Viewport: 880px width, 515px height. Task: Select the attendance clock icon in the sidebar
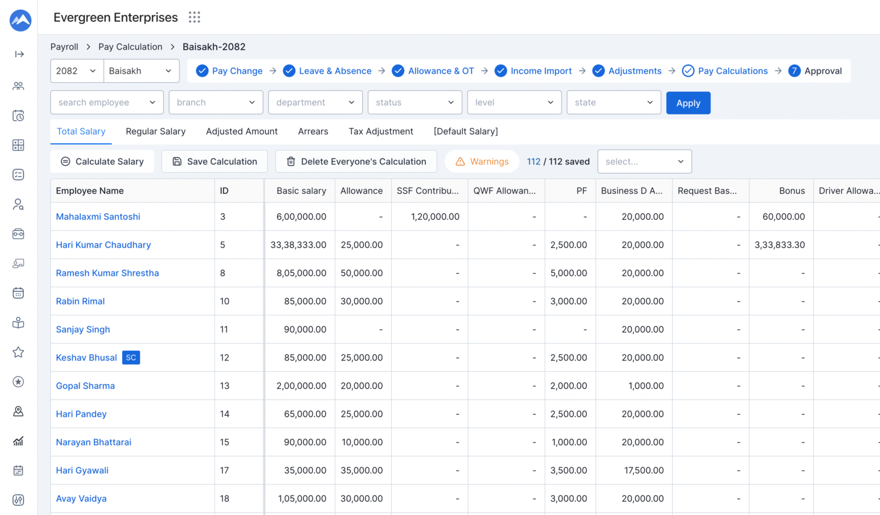(x=18, y=115)
